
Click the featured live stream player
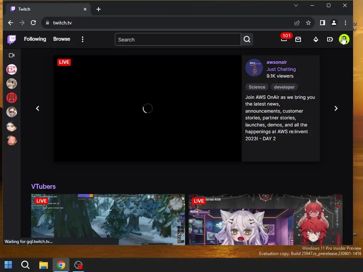(x=148, y=108)
